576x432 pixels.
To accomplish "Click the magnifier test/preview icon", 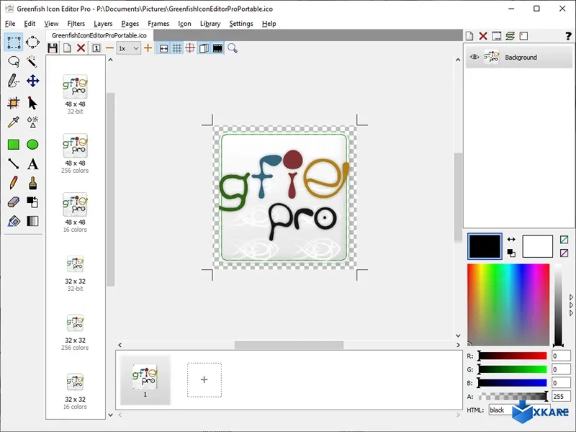I will click(233, 48).
